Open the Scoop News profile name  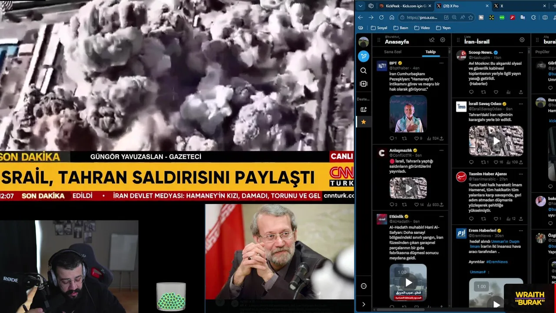click(x=480, y=53)
